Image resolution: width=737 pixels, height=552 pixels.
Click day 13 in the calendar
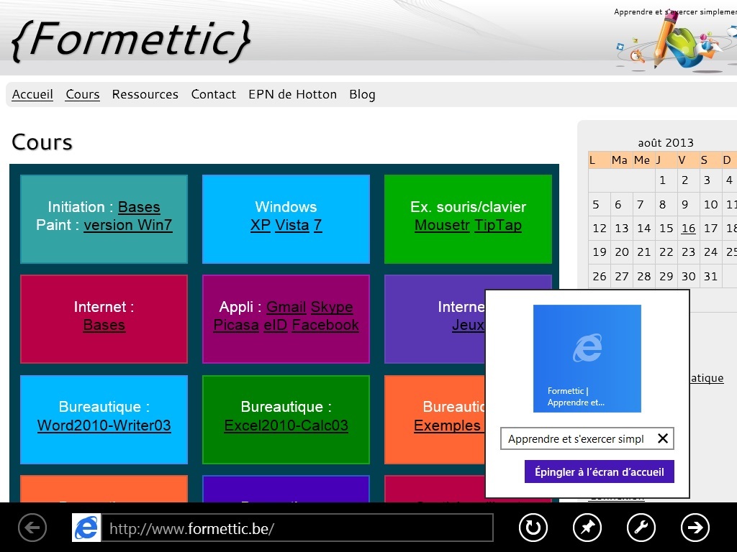point(622,229)
